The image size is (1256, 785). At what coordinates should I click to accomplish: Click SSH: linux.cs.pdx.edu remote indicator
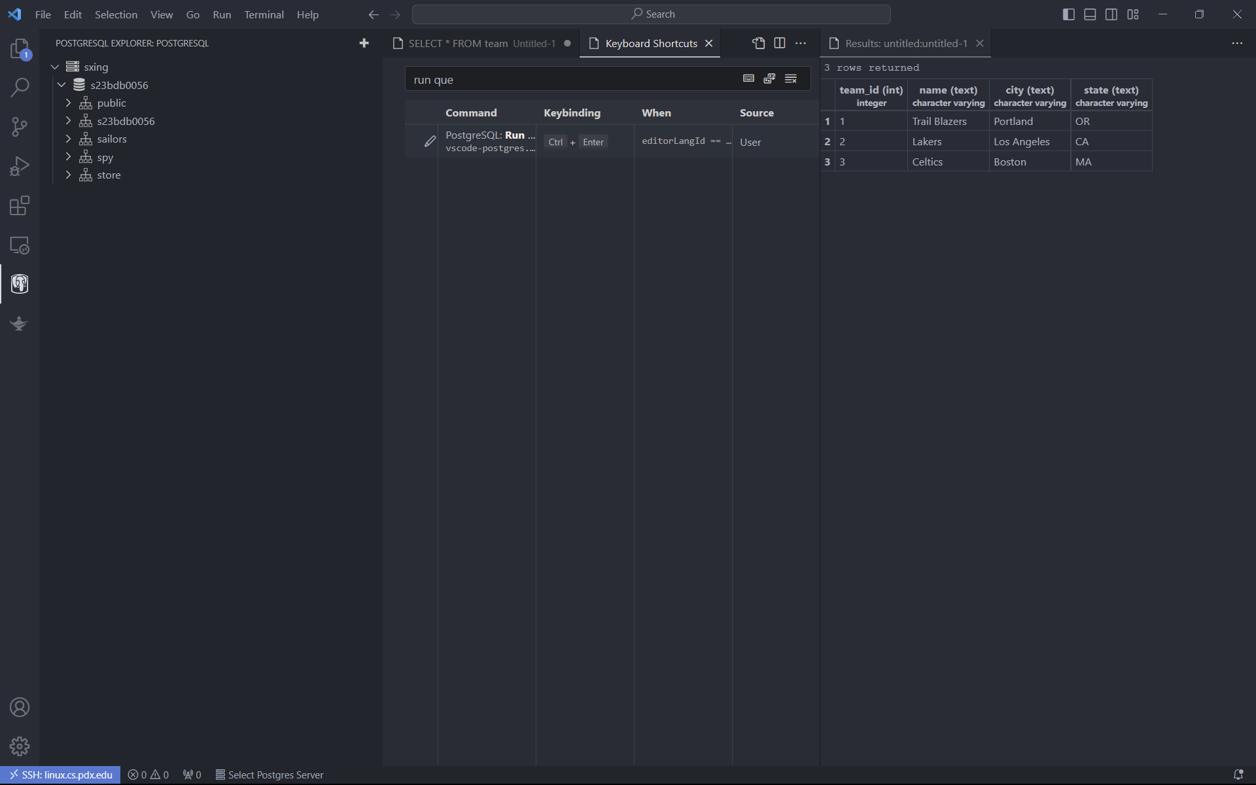click(60, 775)
